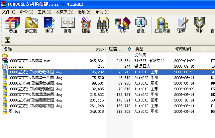
Task: Click the 添加 (Add) toolbar icon
Action: (13, 23)
